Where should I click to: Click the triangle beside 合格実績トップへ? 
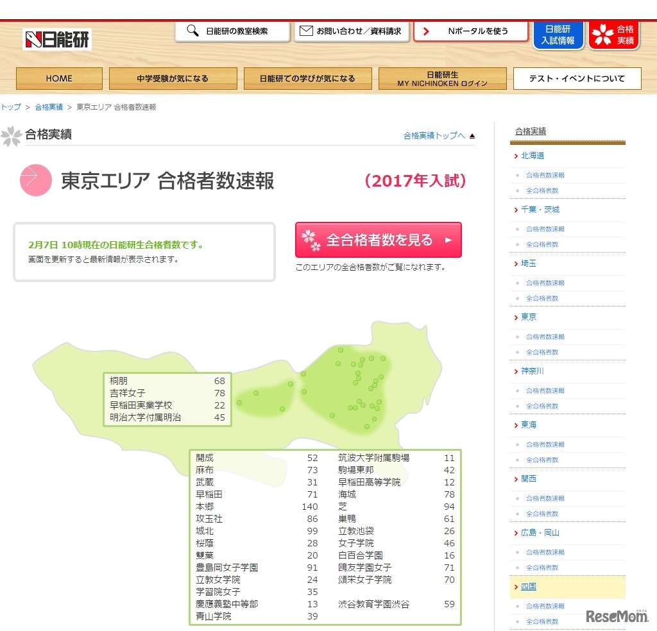472,136
